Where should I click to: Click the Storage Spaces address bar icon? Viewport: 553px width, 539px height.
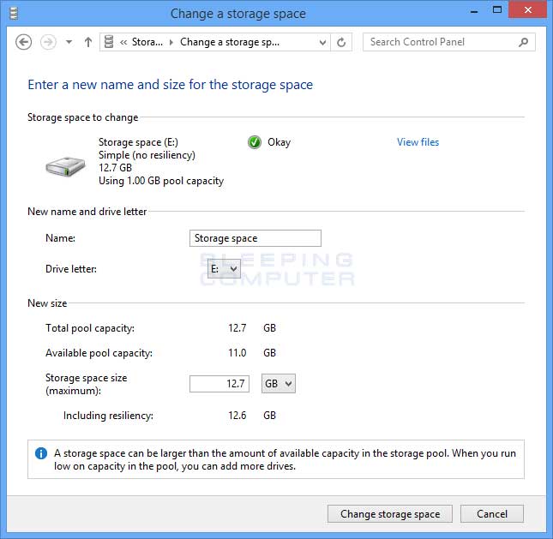(109, 42)
